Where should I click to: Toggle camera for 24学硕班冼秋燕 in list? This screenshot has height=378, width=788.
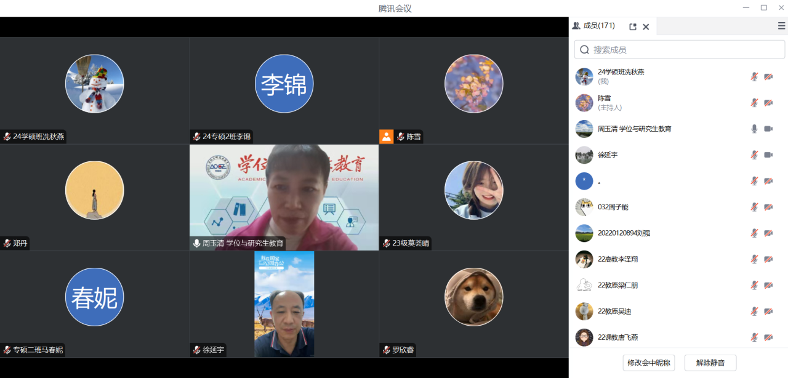(768, 77)
